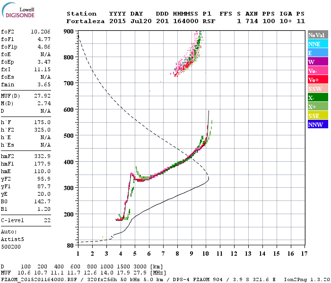Click the C-level value 22
This screenshot has width=331, height=283.
tap(47, 220)
